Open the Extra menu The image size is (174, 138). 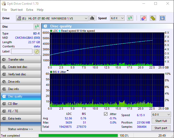[x=30, y=10]
